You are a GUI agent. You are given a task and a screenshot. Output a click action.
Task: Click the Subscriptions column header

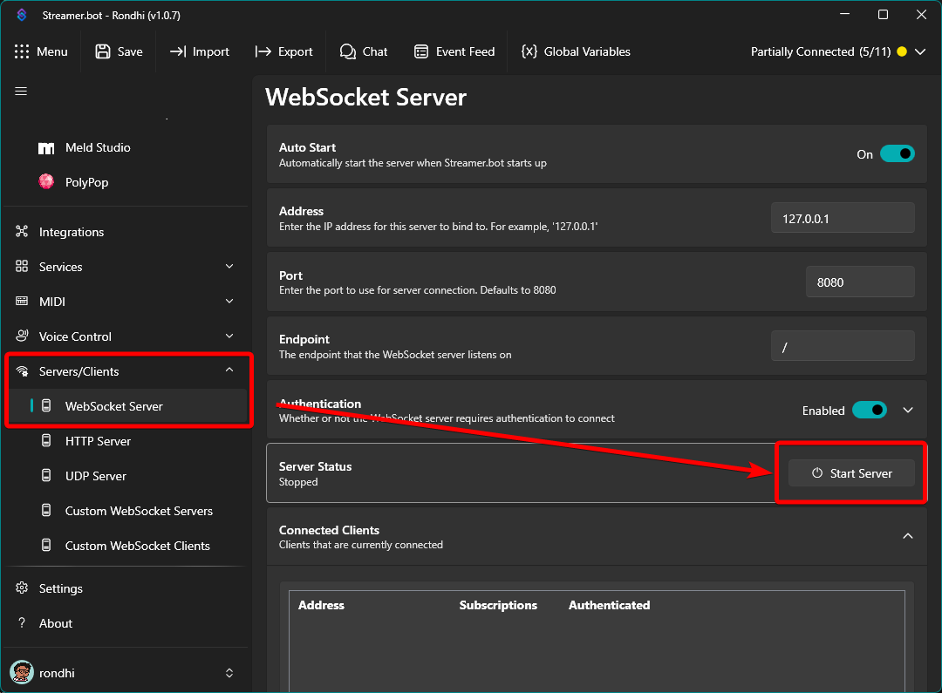(x=498, y=605)
